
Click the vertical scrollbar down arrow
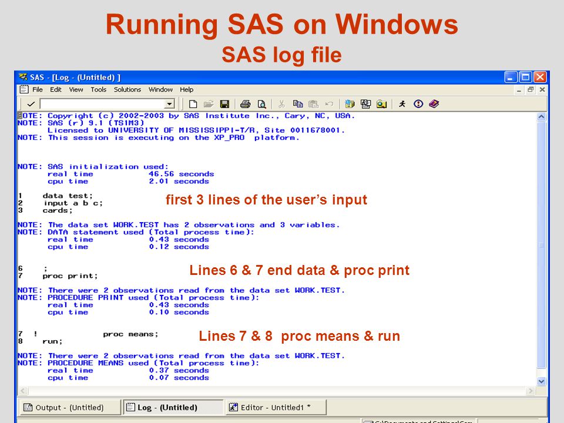tap(541, 381)
